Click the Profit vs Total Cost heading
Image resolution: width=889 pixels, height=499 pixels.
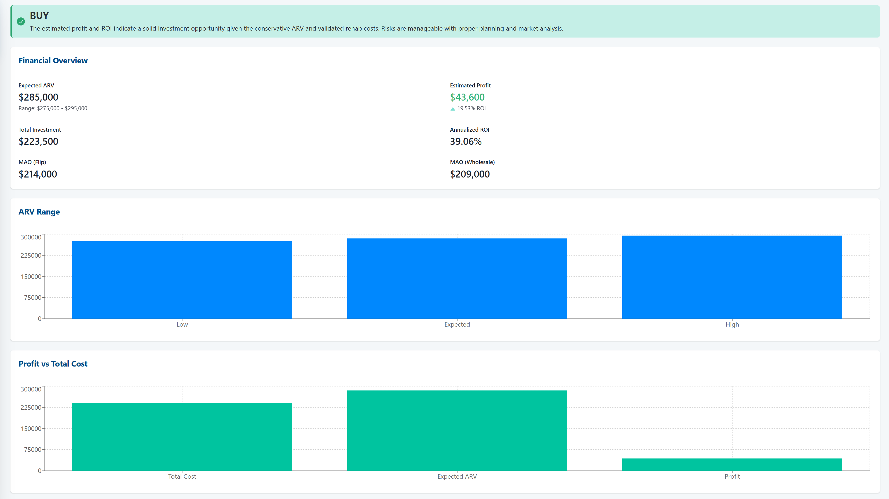pyautogui.click(x=53, y=364)
